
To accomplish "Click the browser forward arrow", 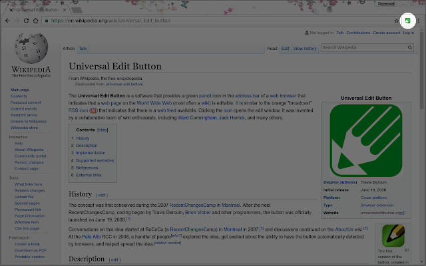I will (17, 21).
